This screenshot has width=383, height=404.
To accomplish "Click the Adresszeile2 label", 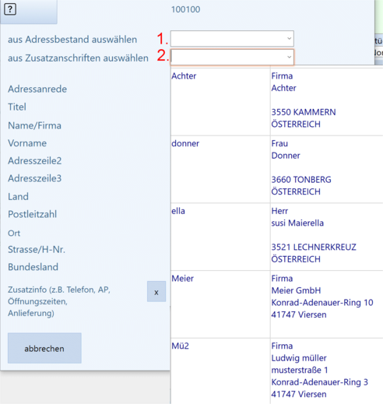I will point(35,161).
